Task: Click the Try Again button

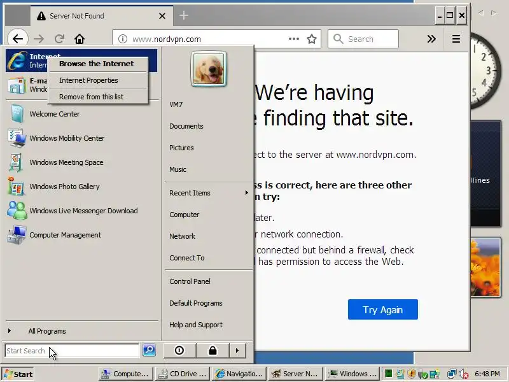Action: [383, 309]
